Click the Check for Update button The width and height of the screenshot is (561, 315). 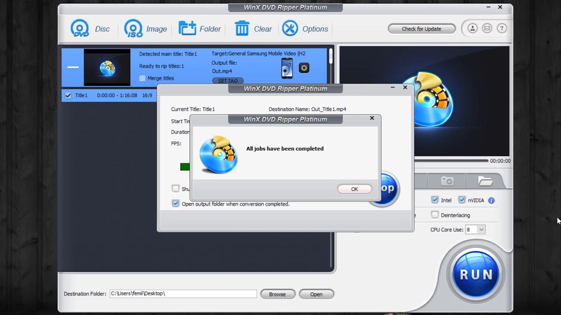(421, 29)
